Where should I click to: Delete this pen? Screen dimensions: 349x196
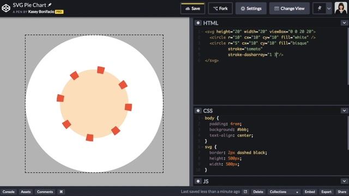258,192
